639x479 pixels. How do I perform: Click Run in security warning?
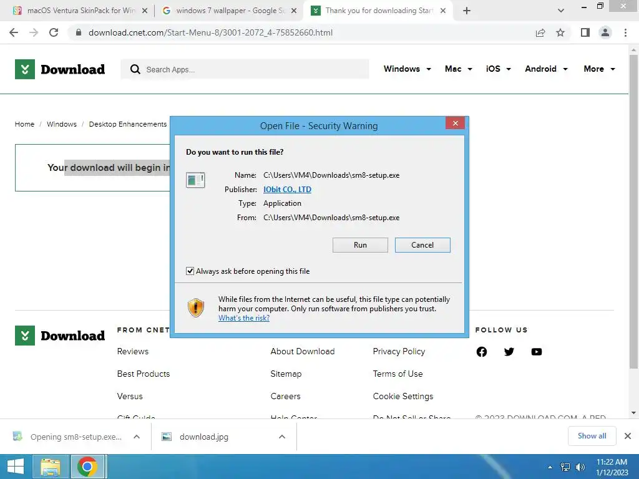(360, 244)
